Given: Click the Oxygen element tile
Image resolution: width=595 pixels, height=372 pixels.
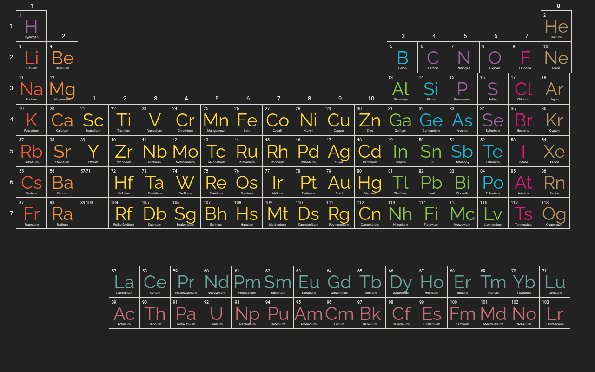Looking at the screenshot, I should [495, 58].
